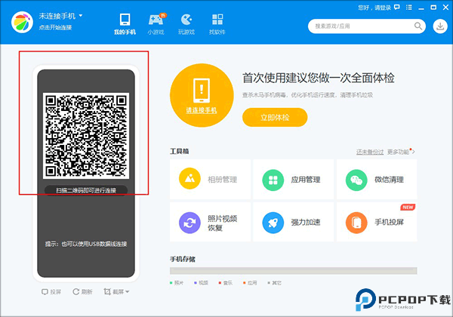The height and width of the screenshot is (317, 453).
Task: Click the 还未备份过 link
Action: click(370, 152)
